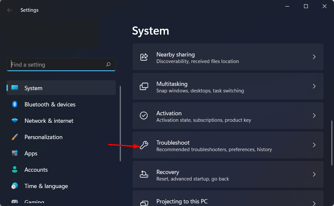Expand the Nearby sharing chevron
334x206 pixels.
pos(314,57)
